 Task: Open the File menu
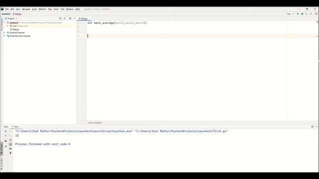point(7,9)
